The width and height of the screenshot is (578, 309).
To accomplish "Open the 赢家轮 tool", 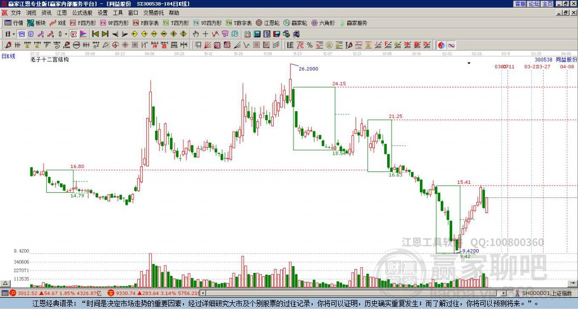I will click(x=295, y=23).
